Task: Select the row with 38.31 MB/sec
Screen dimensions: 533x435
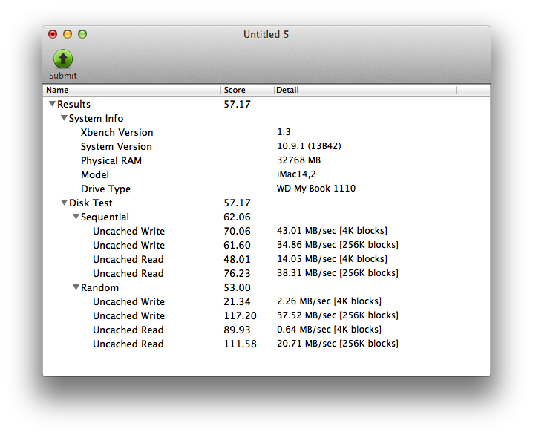Action: (x=266, y=273)
